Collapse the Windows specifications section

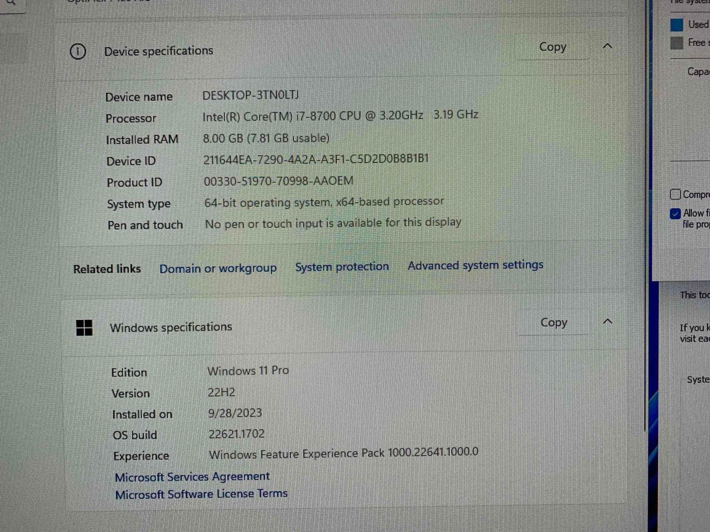(x=608, y=322)
